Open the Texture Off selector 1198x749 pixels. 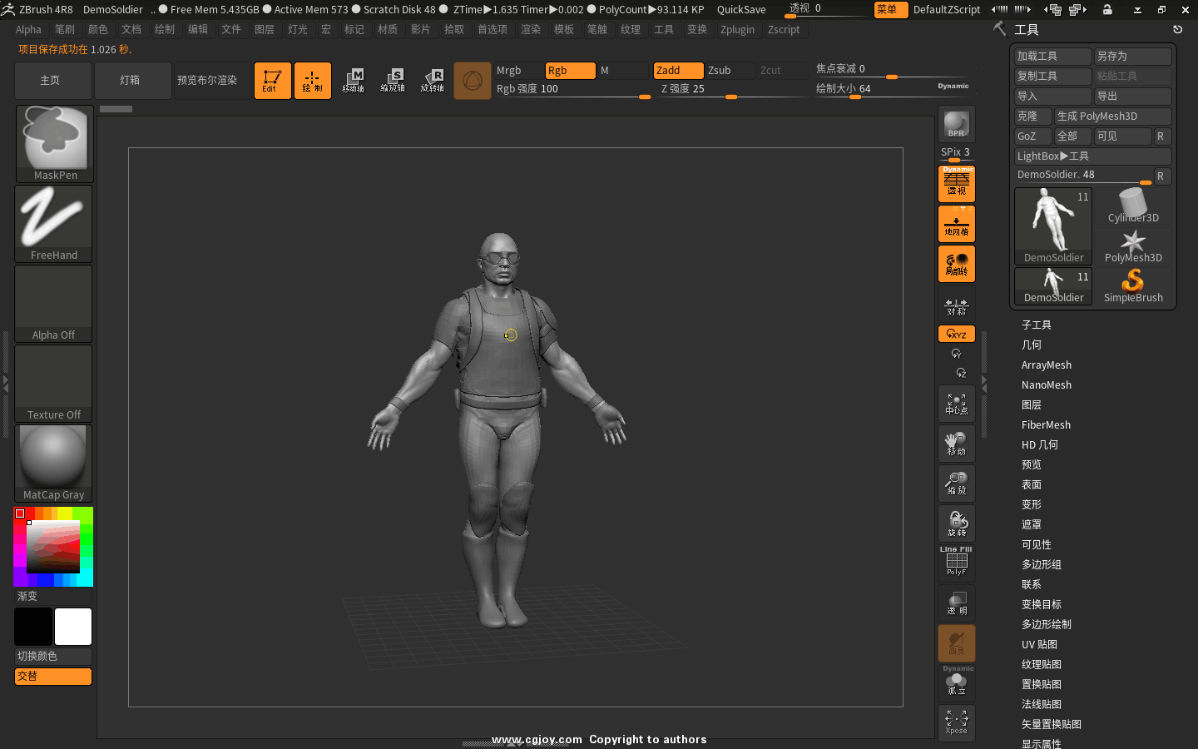click(54, 383)
